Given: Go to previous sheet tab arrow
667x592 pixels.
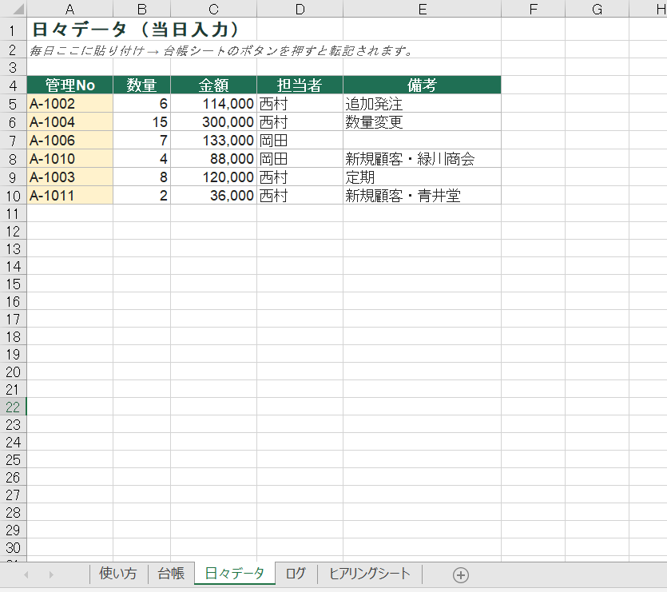Looking at the screenshot, I should pyautogui.click(x=26, y=575).
